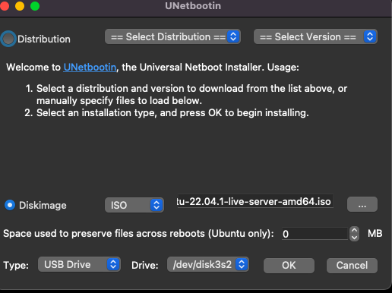Click the UNetbootin hyperlink
392x293 pixels.
point(90,68)
